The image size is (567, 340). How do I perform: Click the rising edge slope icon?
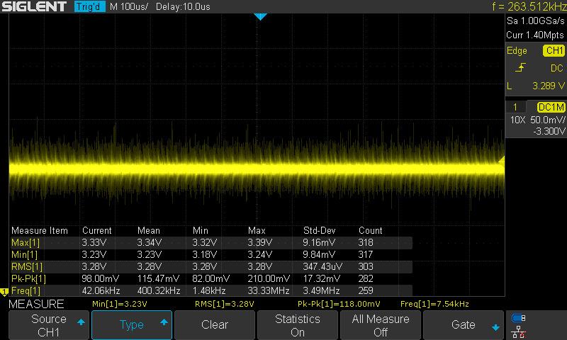coord(520,67)
